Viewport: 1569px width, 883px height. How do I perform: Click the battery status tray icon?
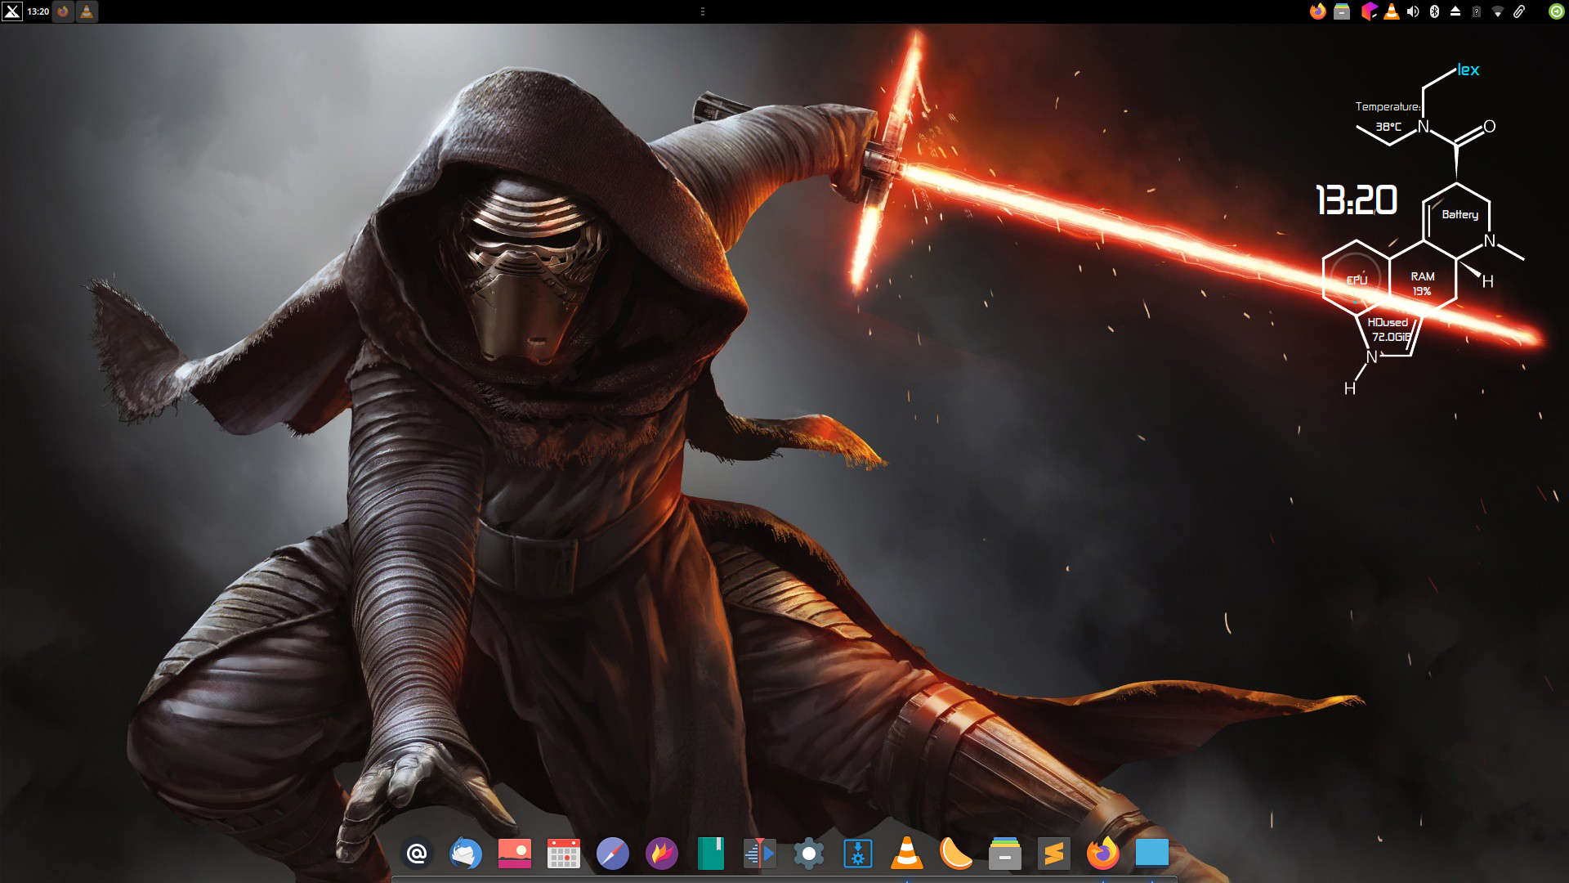(x=1477, y=11)
